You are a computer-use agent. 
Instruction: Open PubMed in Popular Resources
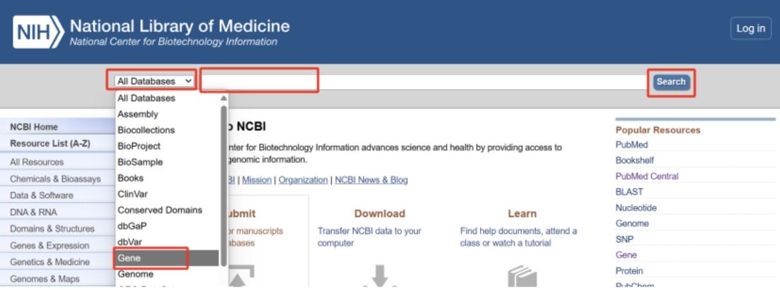(x=630, y=144)
